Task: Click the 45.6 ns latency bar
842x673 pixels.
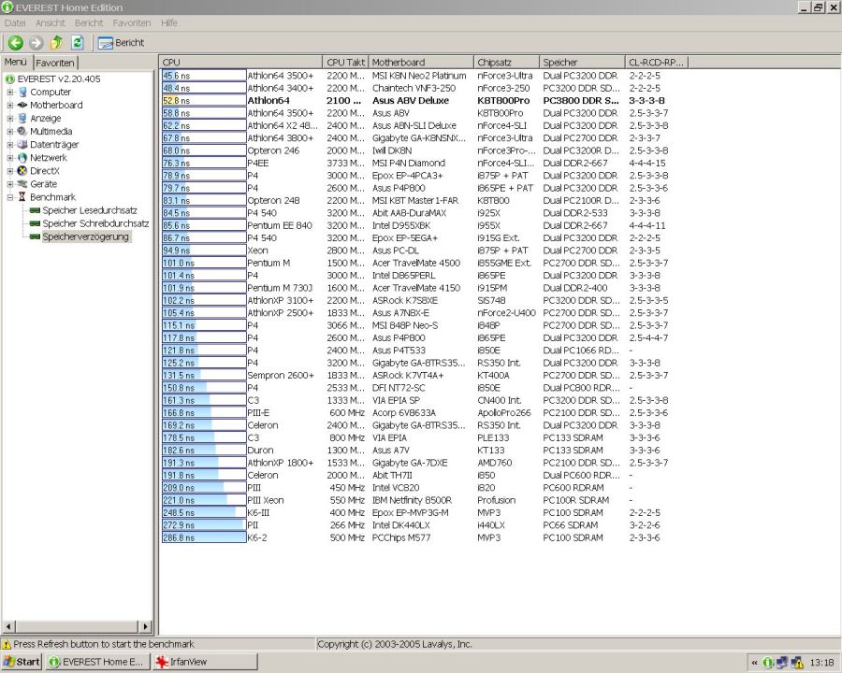Action: [x=204, y=76]
